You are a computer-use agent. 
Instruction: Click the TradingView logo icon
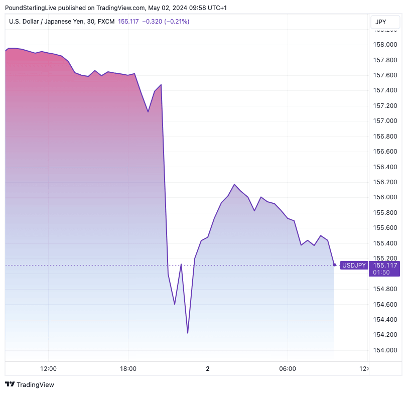click(10, 384)
